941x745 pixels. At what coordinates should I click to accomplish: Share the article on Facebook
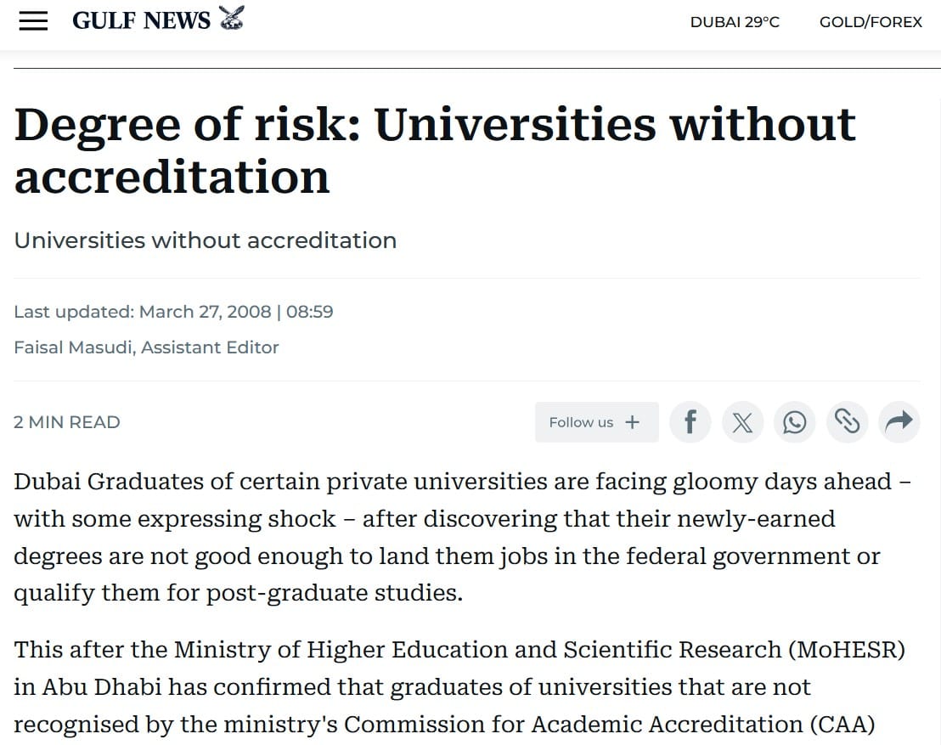(690, 422)
